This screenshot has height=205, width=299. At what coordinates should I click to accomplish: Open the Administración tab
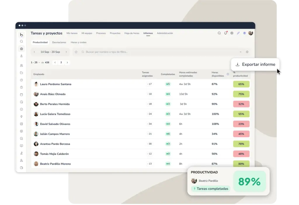[165, 33]
